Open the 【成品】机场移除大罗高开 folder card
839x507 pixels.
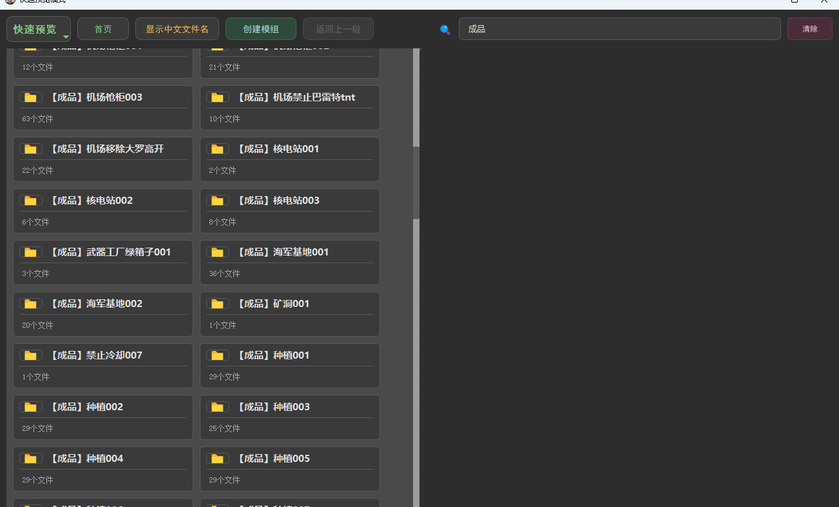(103, 159)
